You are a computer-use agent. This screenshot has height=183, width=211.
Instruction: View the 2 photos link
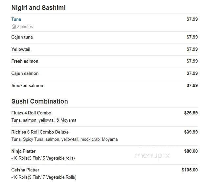click(25, 27)
